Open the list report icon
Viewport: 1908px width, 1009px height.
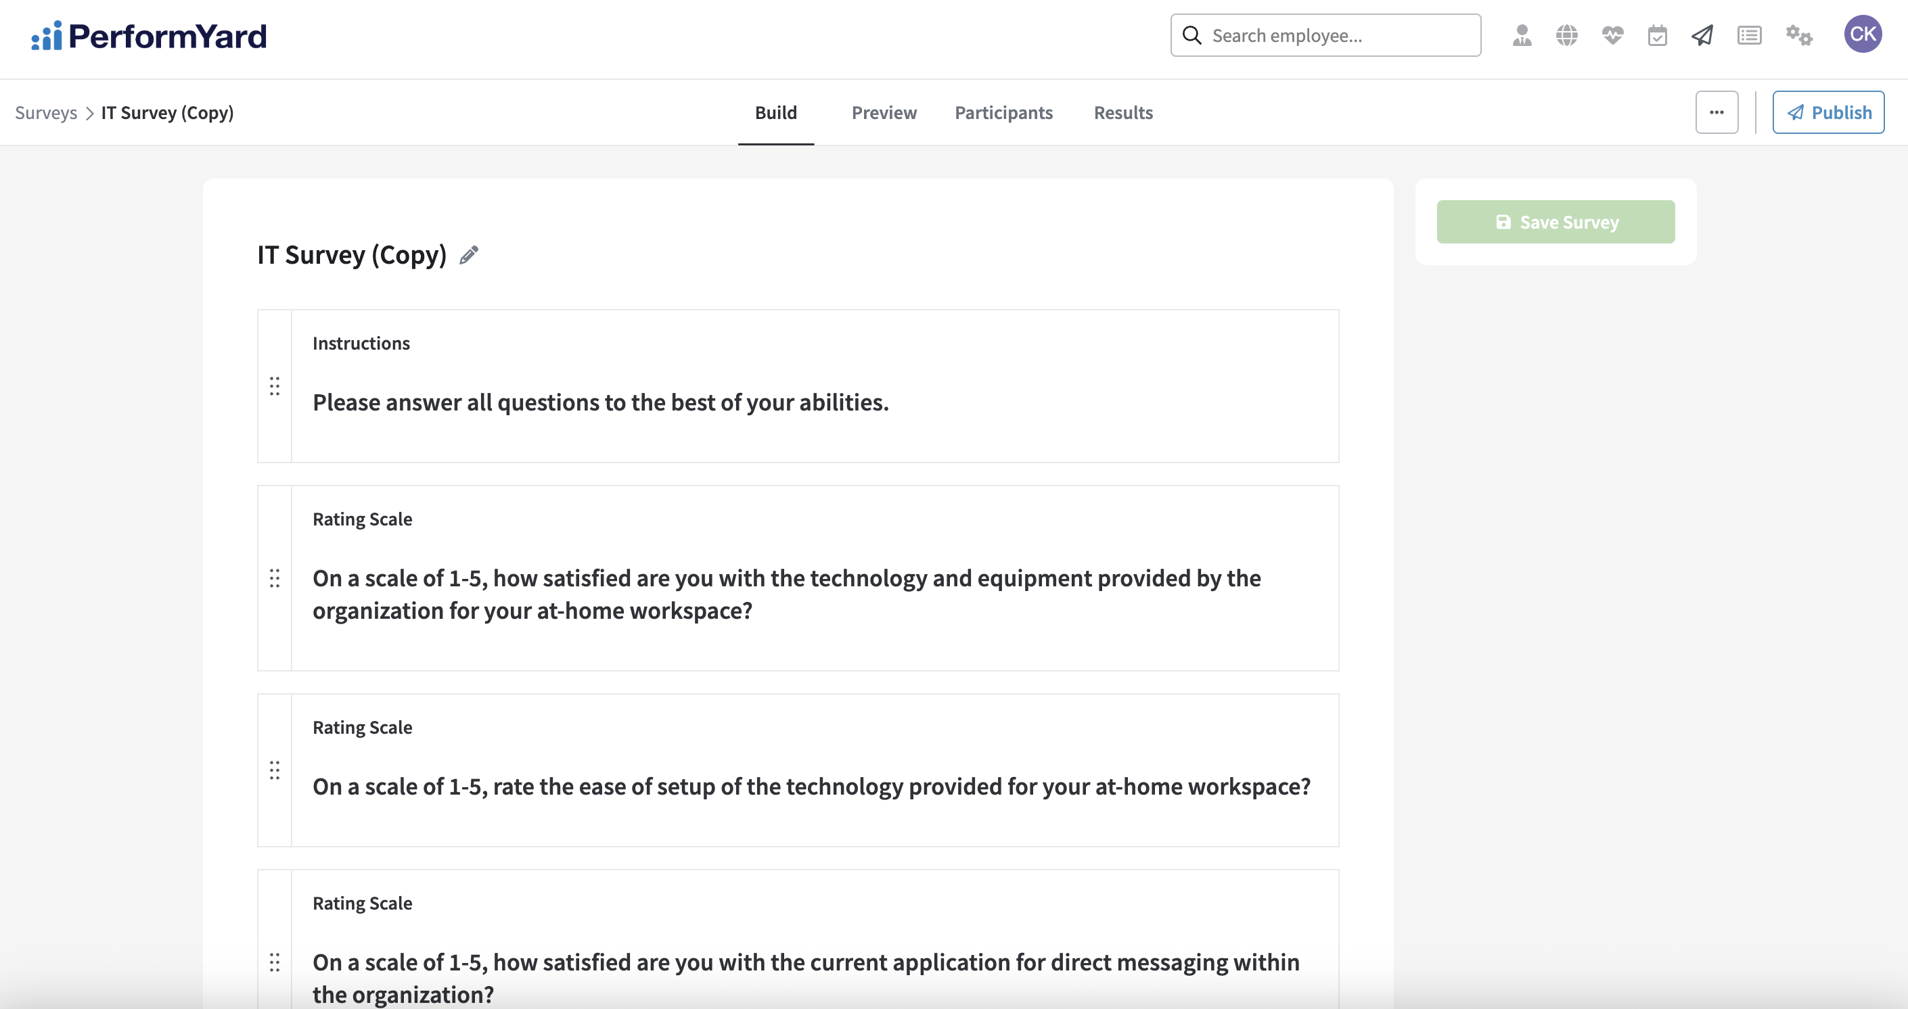[1749, 36]
